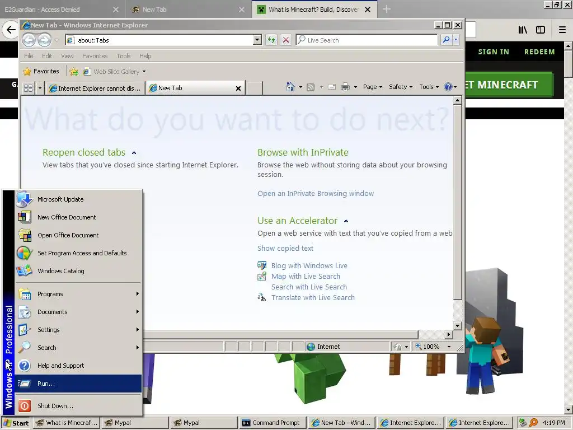Click the Read Mail icon in IE
The image size is (573, 430).
click(332, 87)
